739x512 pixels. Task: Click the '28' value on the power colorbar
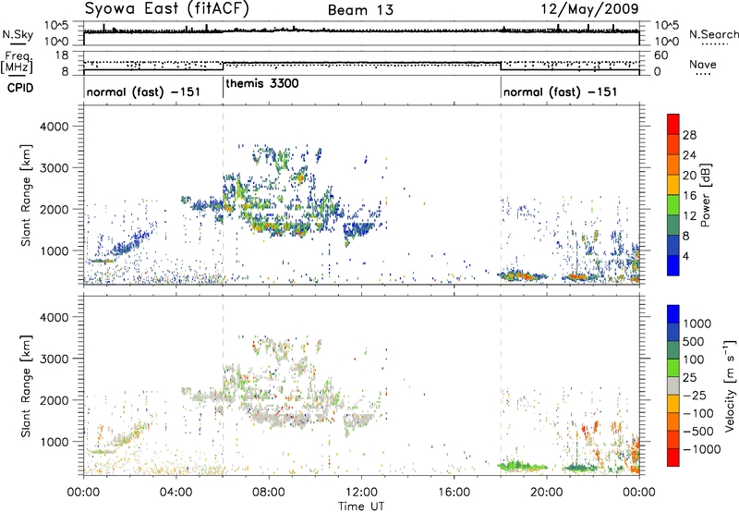[689, 135]
